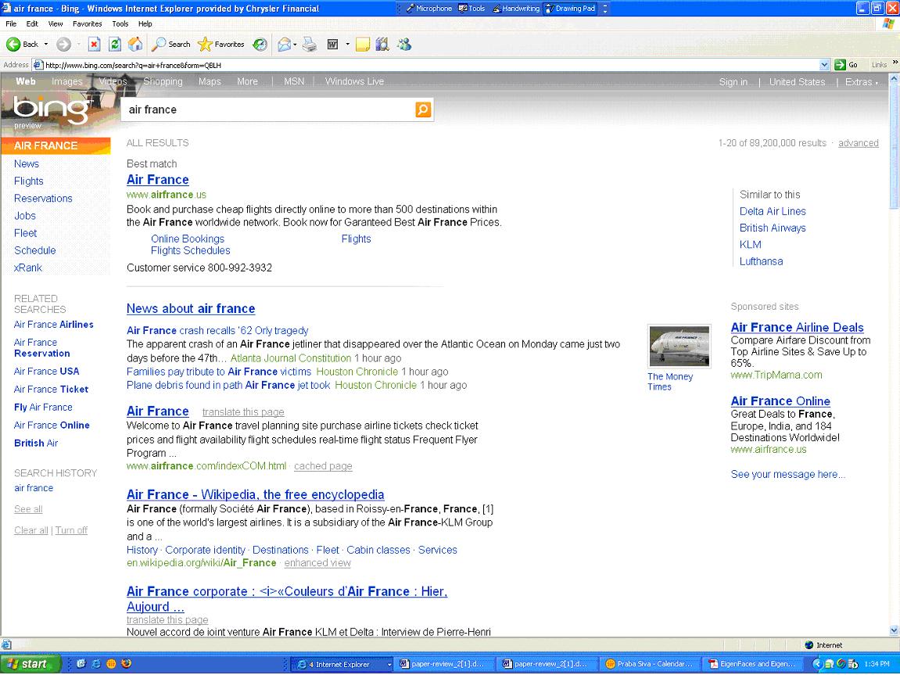Viewport: 900px width, 675px height.
Task: Open the Air France Wikipedia result link
Action: click(x=255, y=494)
